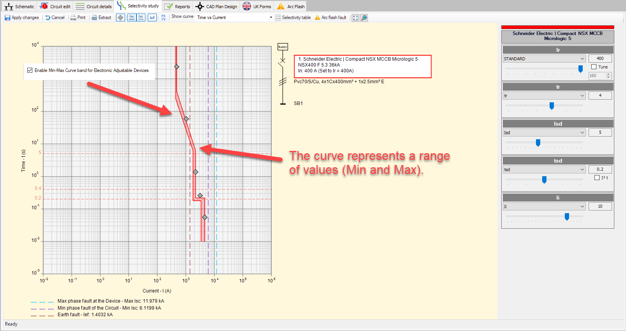Image resolution: width=626 pixels, height=331 pixels.
Task: Click the Supply icon in the diagram
Action: click(283, 47)
